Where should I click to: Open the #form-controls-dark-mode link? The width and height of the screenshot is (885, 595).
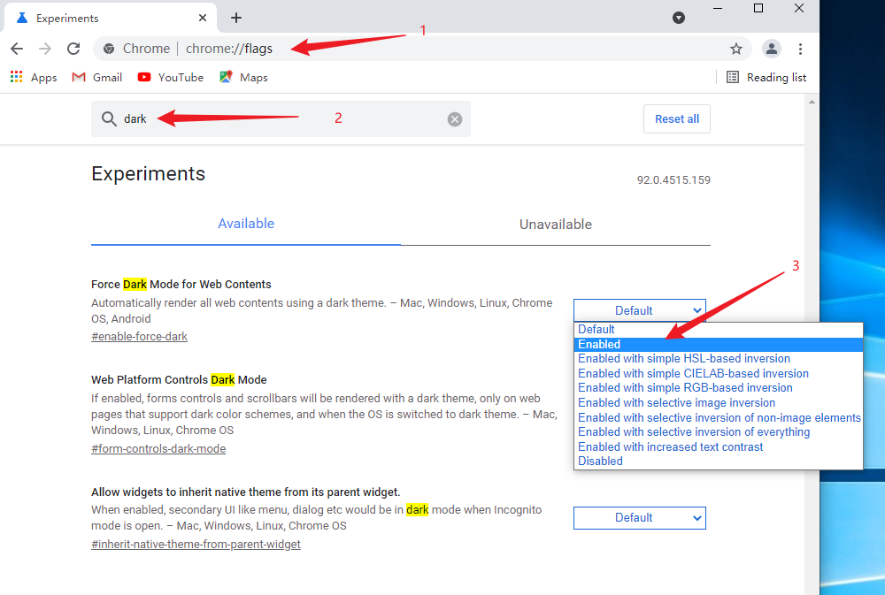(158, 449)
